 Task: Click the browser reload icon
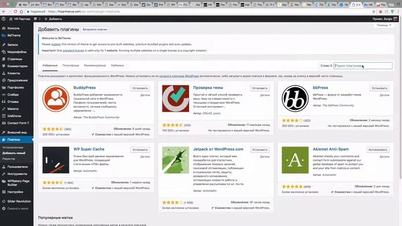coord(15,11)
